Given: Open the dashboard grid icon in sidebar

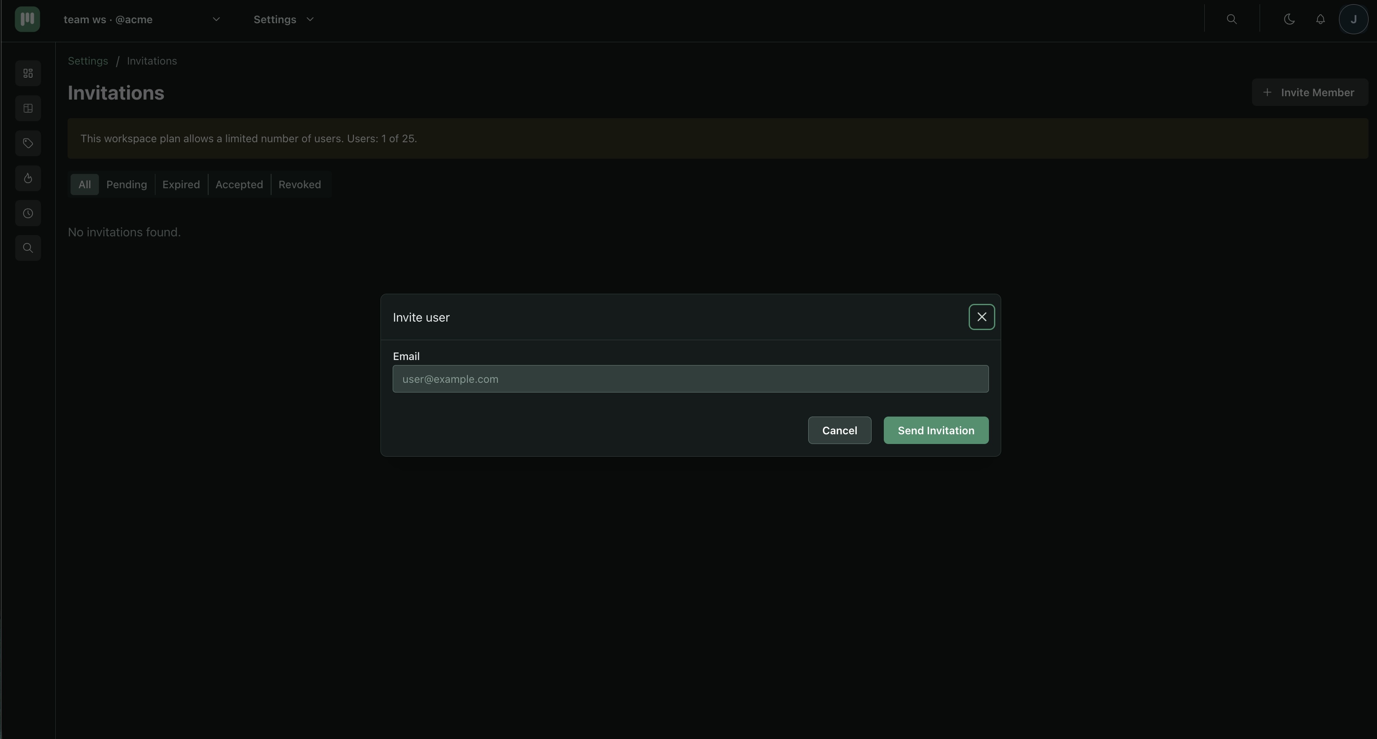Looking at the screenshot, I should 28,73.
